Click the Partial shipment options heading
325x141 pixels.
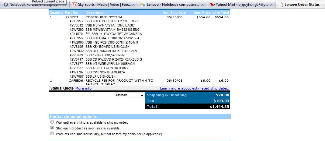(x=73, y=117)
